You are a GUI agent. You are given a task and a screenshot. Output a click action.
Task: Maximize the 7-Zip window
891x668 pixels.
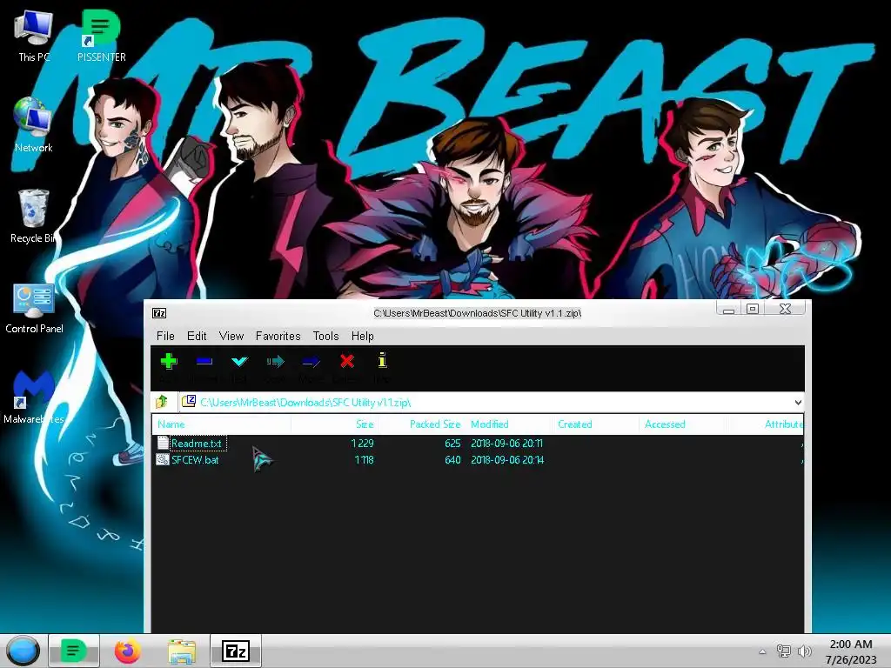pyautogui.click(x=753, y=309)
